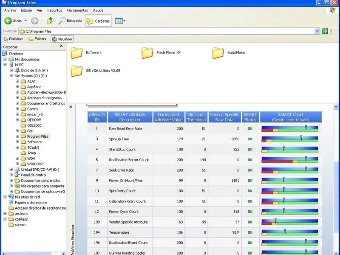Click the Ir go button
Screen dimensions: 340x255
327,31
